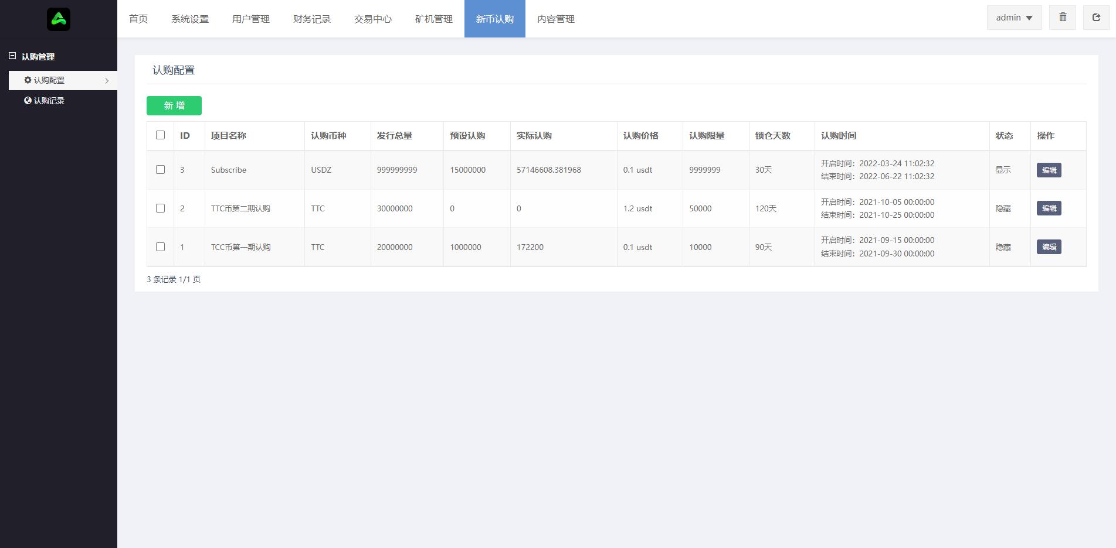This screenshot has height=548, width=1116.
Task: Click the 编辑 button for Subscribe row
Action: tap(1049, 170)
